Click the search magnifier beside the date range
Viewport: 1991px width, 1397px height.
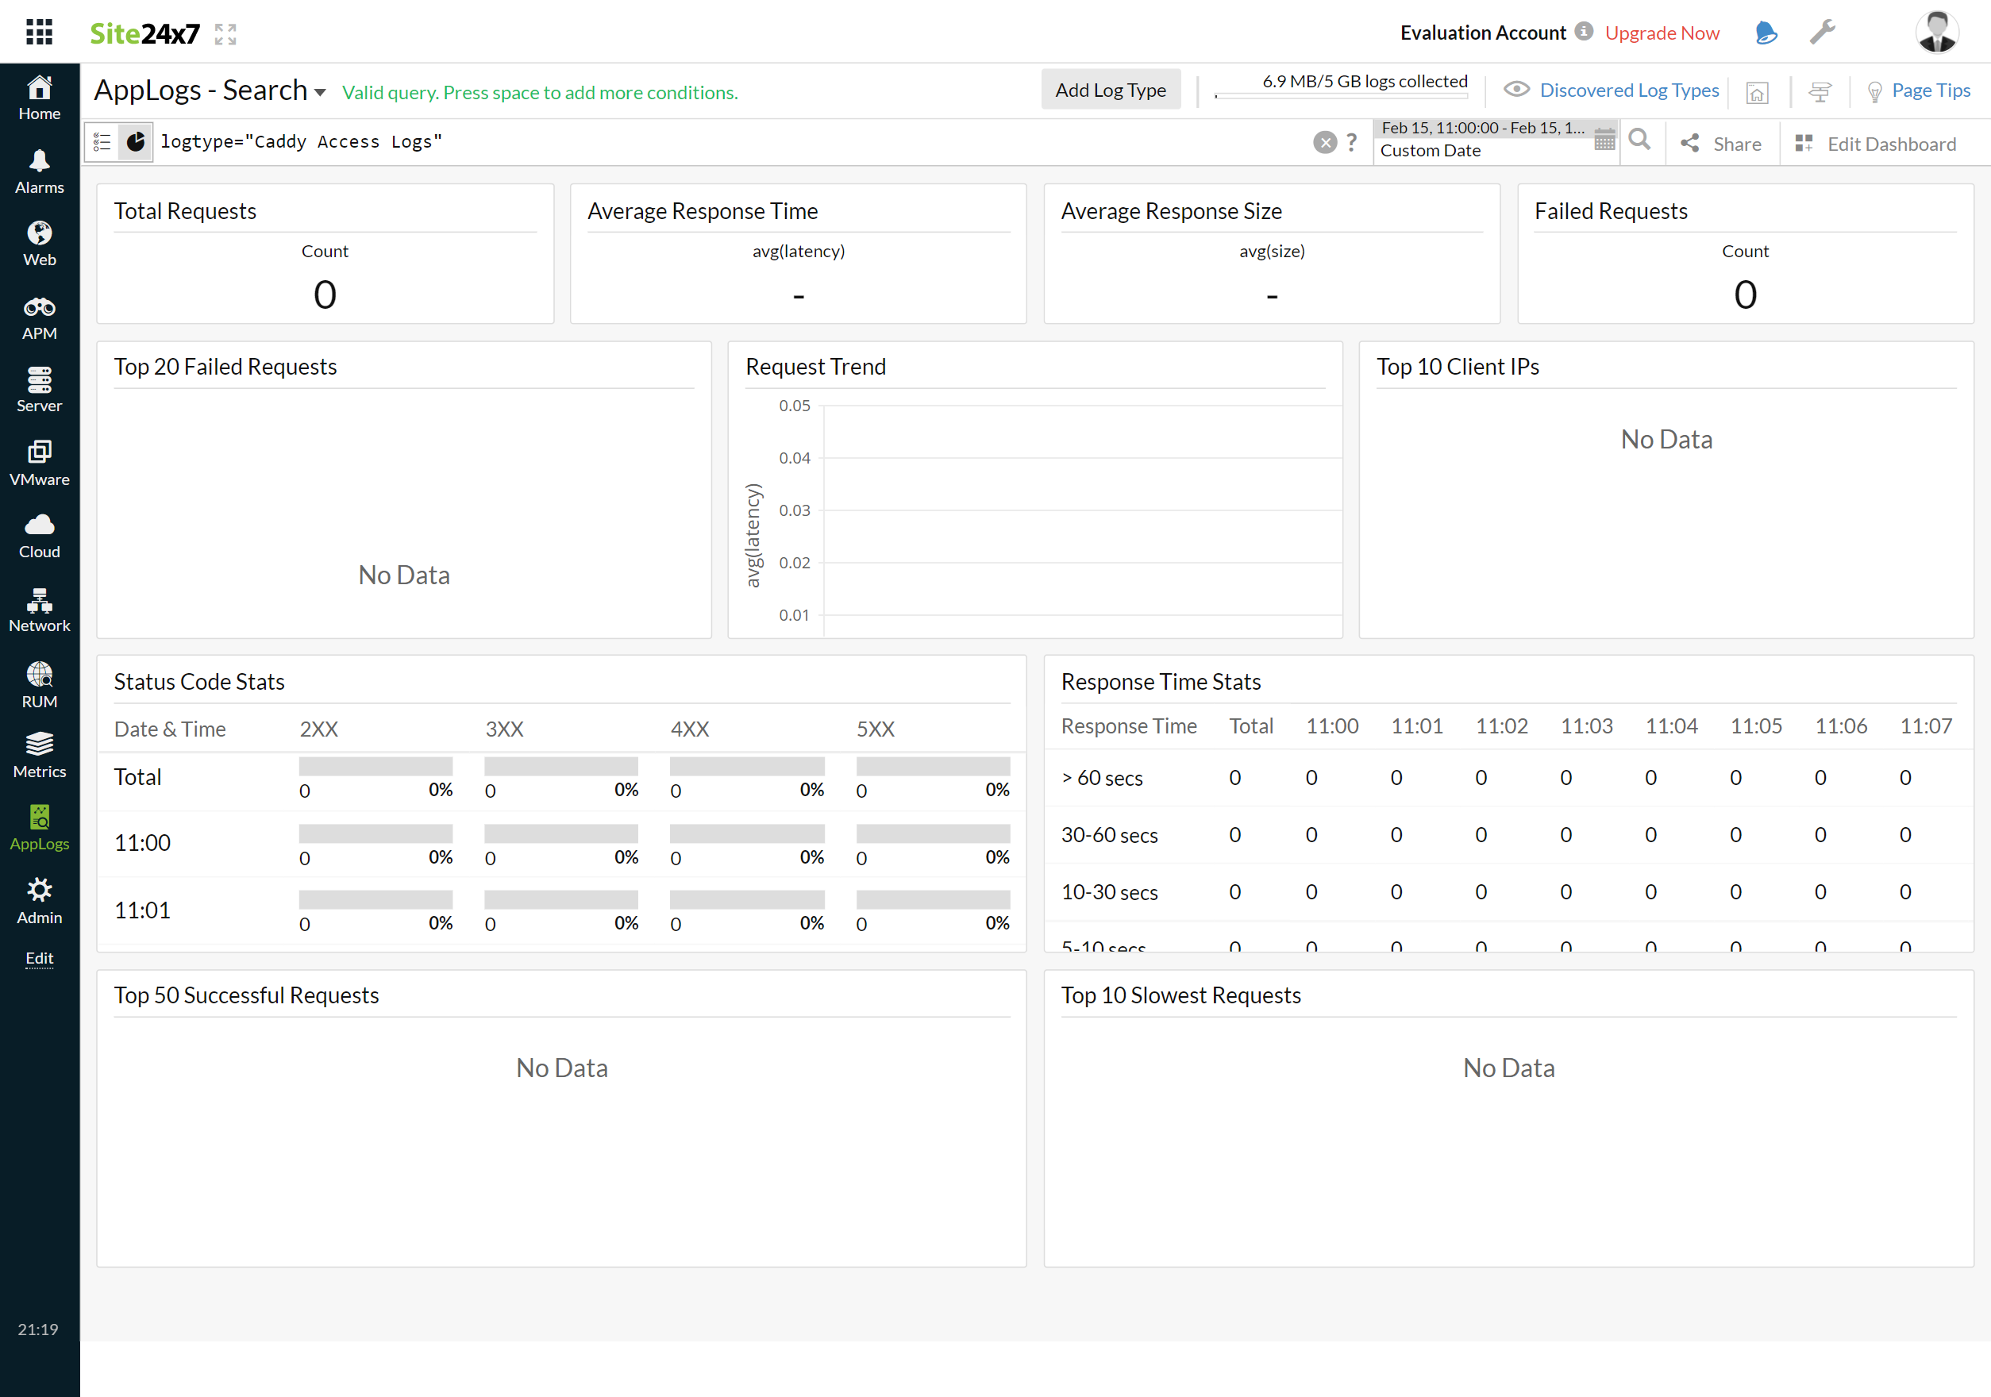[1640, 140]
